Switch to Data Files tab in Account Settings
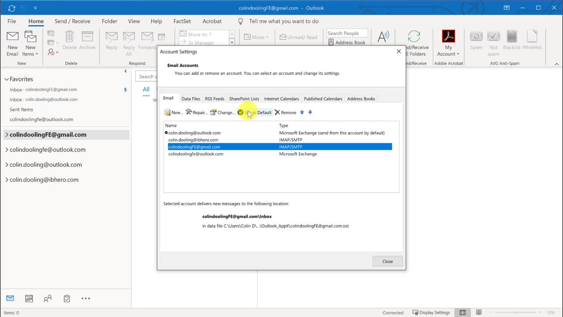This screenshot has height=317, width=563. click(190, 99)
